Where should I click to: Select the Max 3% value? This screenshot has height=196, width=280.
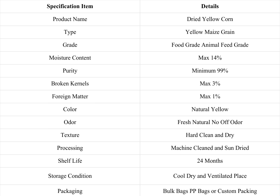pos(210,83)
